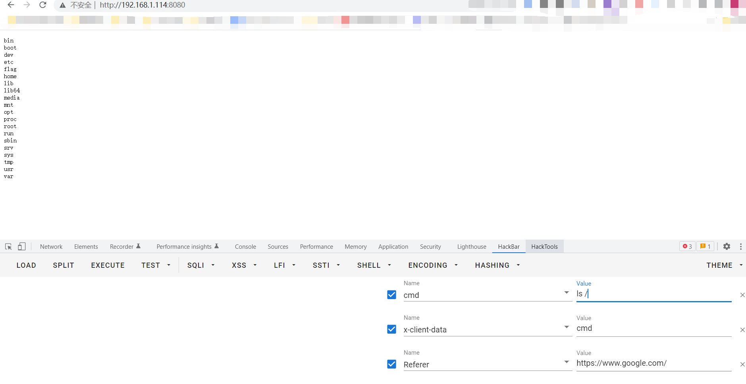Open DevTools settings gear
Image resolution: width=746 pixels, height=384 pixels.
[727, 246]
